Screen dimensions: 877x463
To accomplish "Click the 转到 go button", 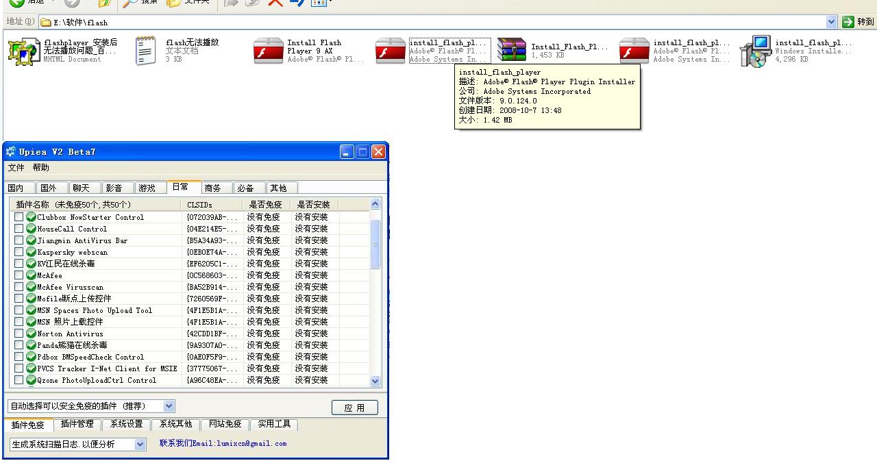I will [859, 22].
